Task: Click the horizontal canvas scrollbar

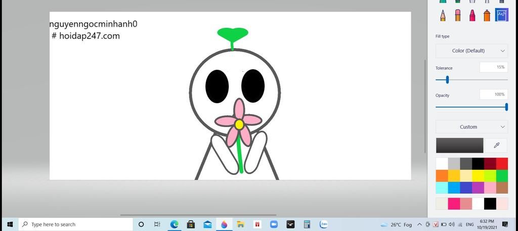Action: coord(198,215)
